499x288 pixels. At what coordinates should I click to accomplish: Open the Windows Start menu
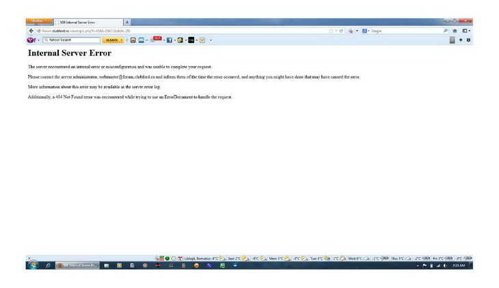pos(32,265)
